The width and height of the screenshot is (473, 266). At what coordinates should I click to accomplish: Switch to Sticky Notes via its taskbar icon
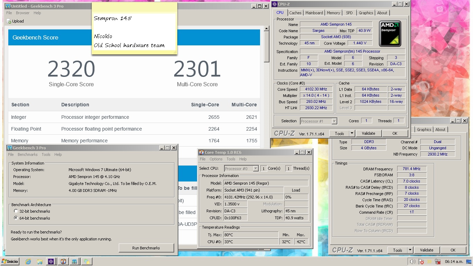click(x=86, y=261)
